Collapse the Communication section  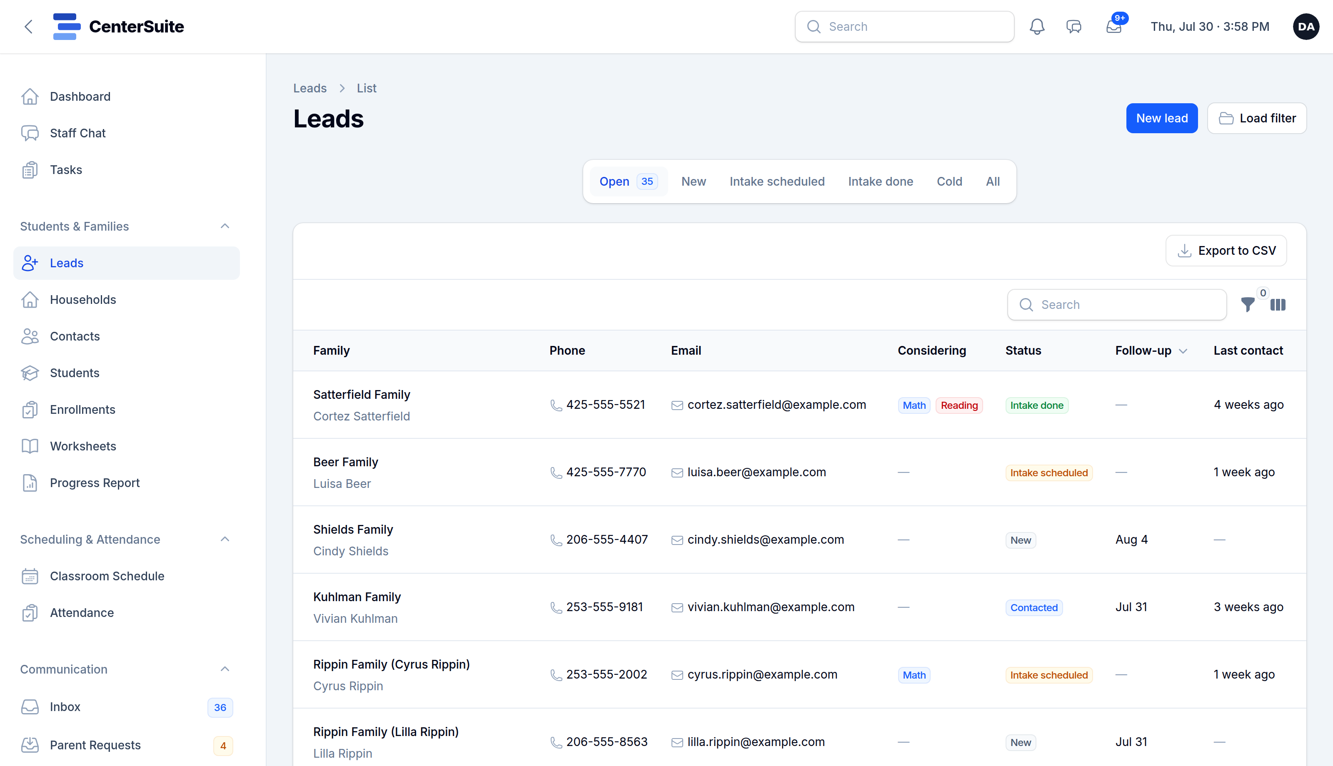[225, 669]
